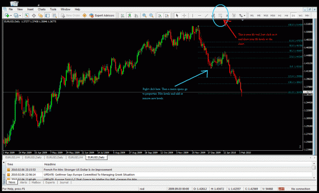
Task: Toggle the Chart Shift icon
Action: 167,15
